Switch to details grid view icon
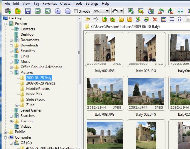 (x=172, y=19)
